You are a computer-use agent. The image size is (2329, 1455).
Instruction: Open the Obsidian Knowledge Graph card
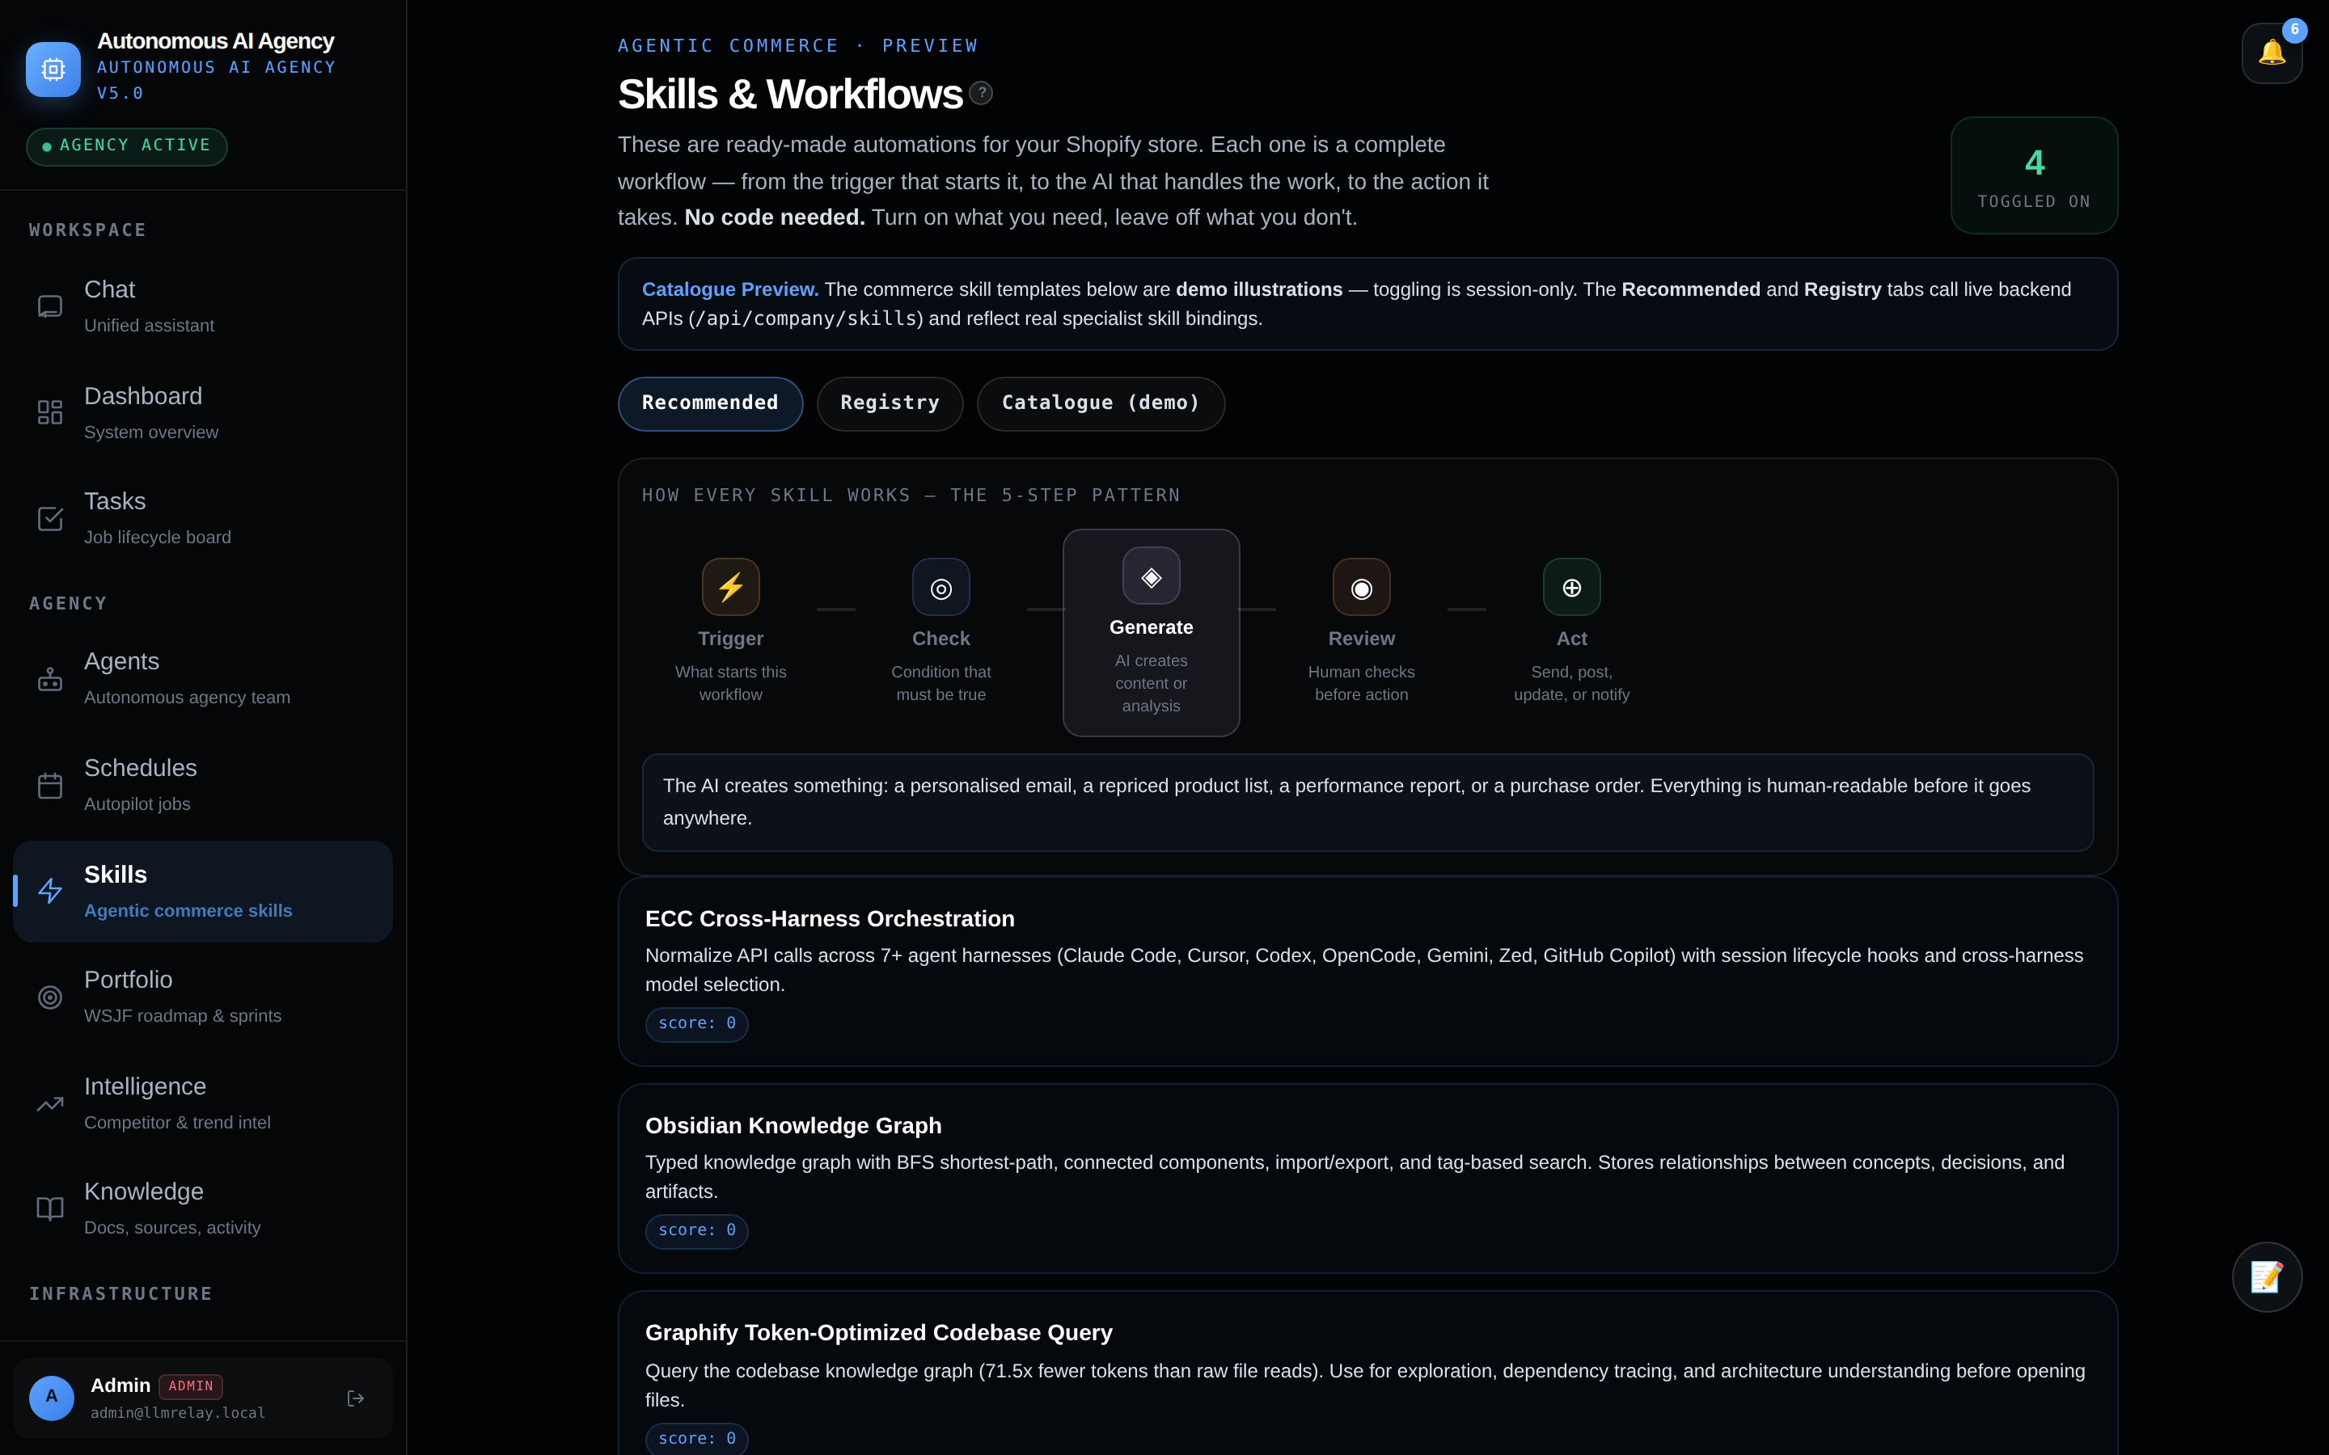pyautogui.click(x=1367, y=1178)
